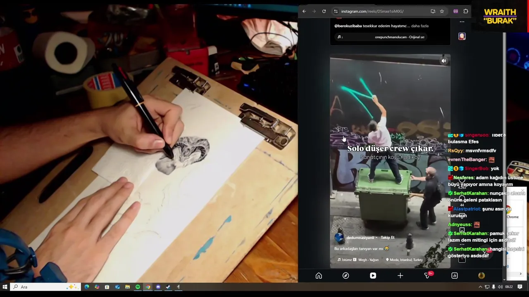
Task: Open dedumnasiyanii username link
Action: pyautogui.click(x=360, y=238)
